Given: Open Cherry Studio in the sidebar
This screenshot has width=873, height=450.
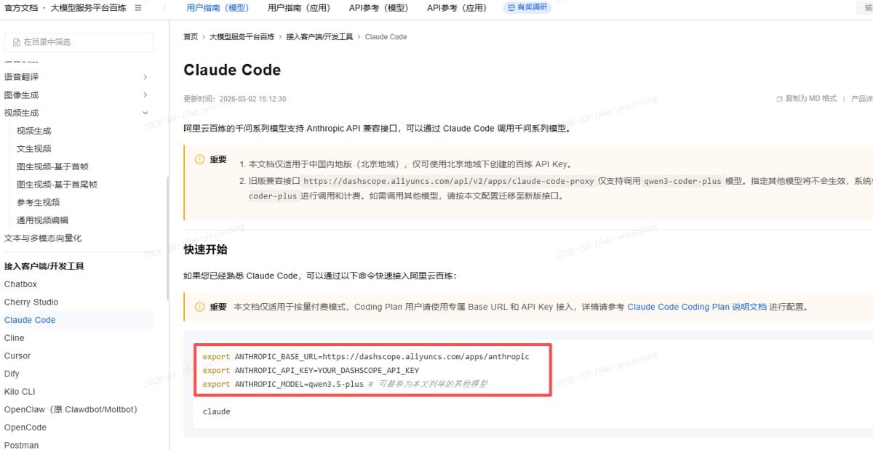Looking at the screenshot, I should (x=31, y=302).
